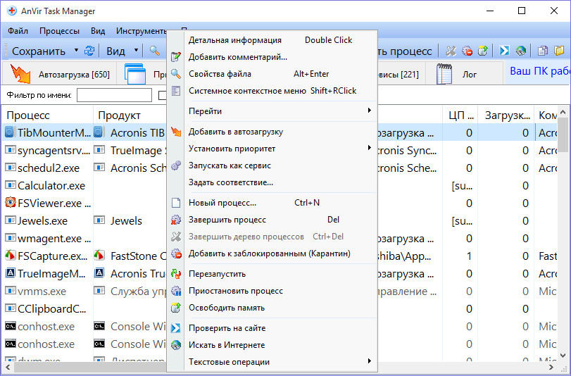Viewport: 571px width, 376px height.
Task: Click the vertical scrollbar down arrow
Action: (x=563, y=356)
